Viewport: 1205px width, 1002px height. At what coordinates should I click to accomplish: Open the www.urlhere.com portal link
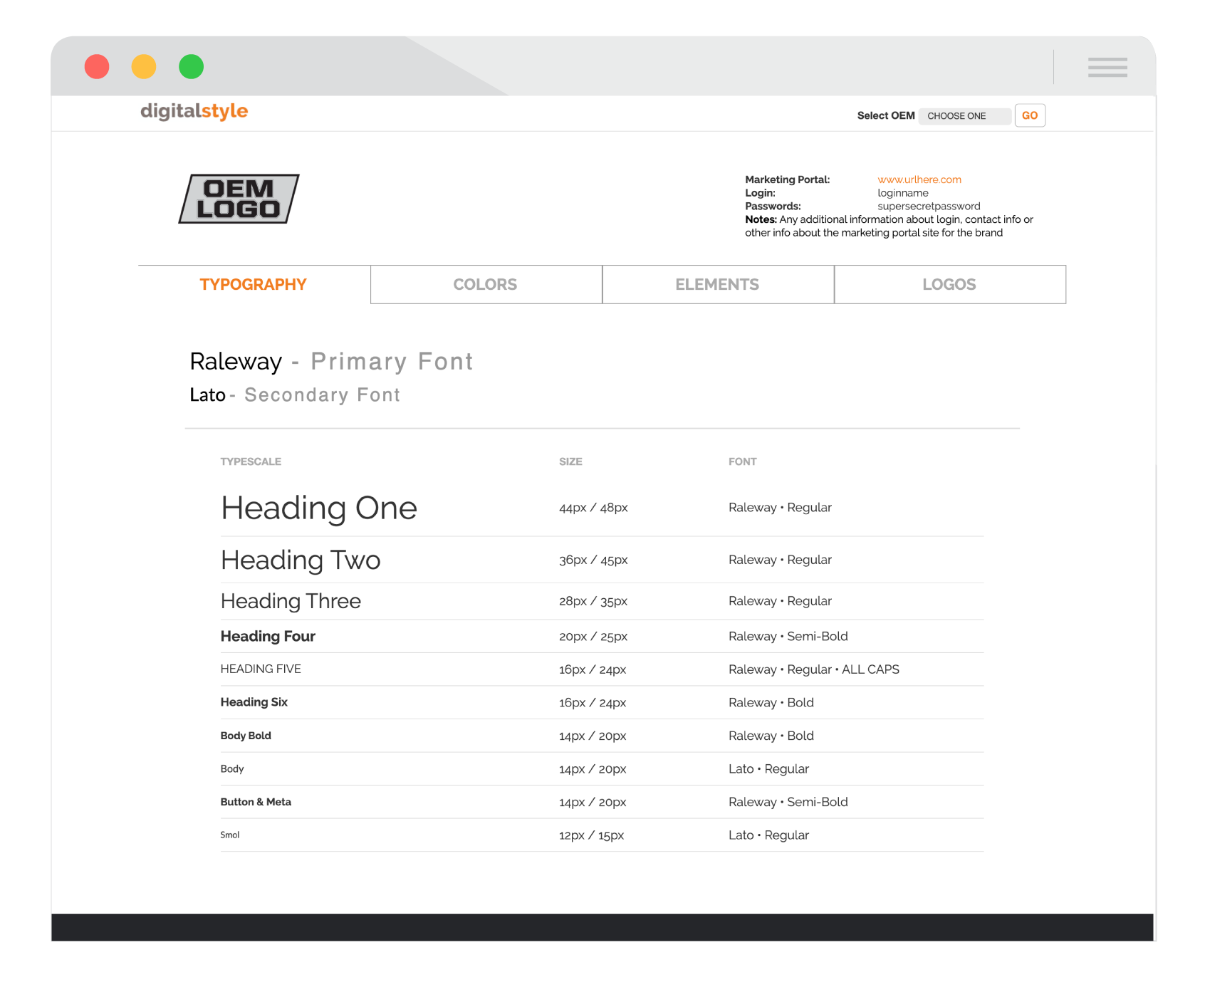tap(919, 179)
